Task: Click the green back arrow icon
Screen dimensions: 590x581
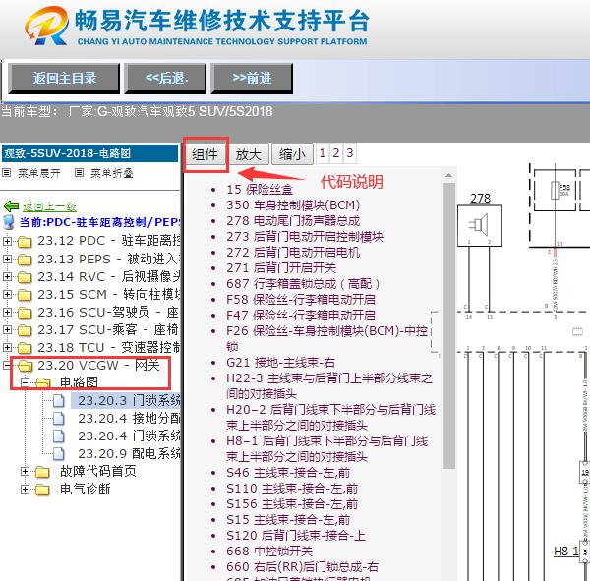Action: (11, 206)
